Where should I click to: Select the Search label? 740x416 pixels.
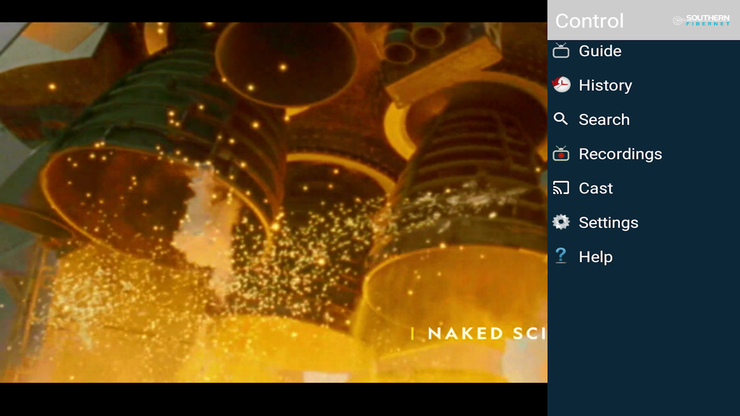click(604, 119)
